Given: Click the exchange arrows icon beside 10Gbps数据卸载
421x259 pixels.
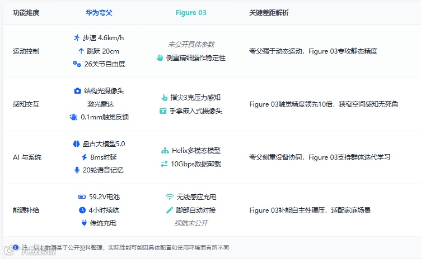Looking at the screenshot, I should pyautogui.click(x=164, y=164).
